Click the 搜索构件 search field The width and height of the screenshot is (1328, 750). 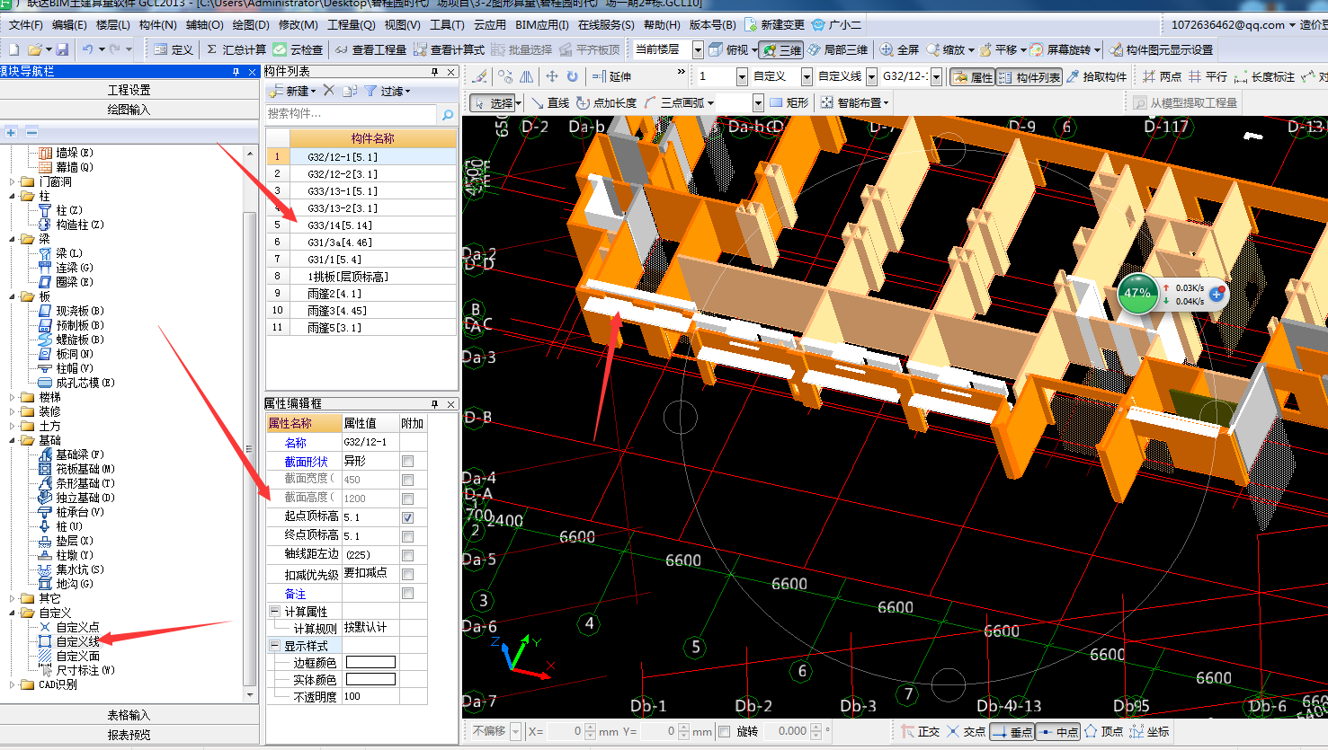(351, 114)
